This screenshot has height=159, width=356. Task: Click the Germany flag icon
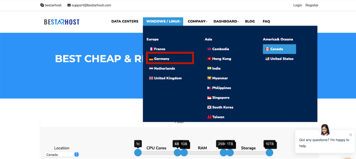[151, 59]
